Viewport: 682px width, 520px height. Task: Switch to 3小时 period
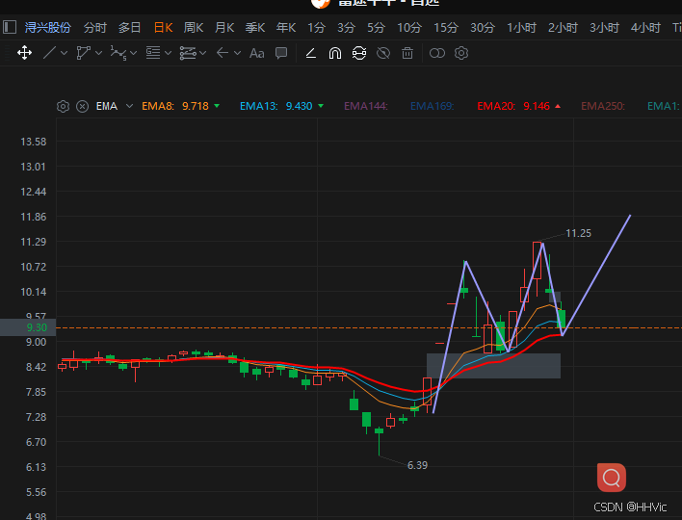[604, 27]
